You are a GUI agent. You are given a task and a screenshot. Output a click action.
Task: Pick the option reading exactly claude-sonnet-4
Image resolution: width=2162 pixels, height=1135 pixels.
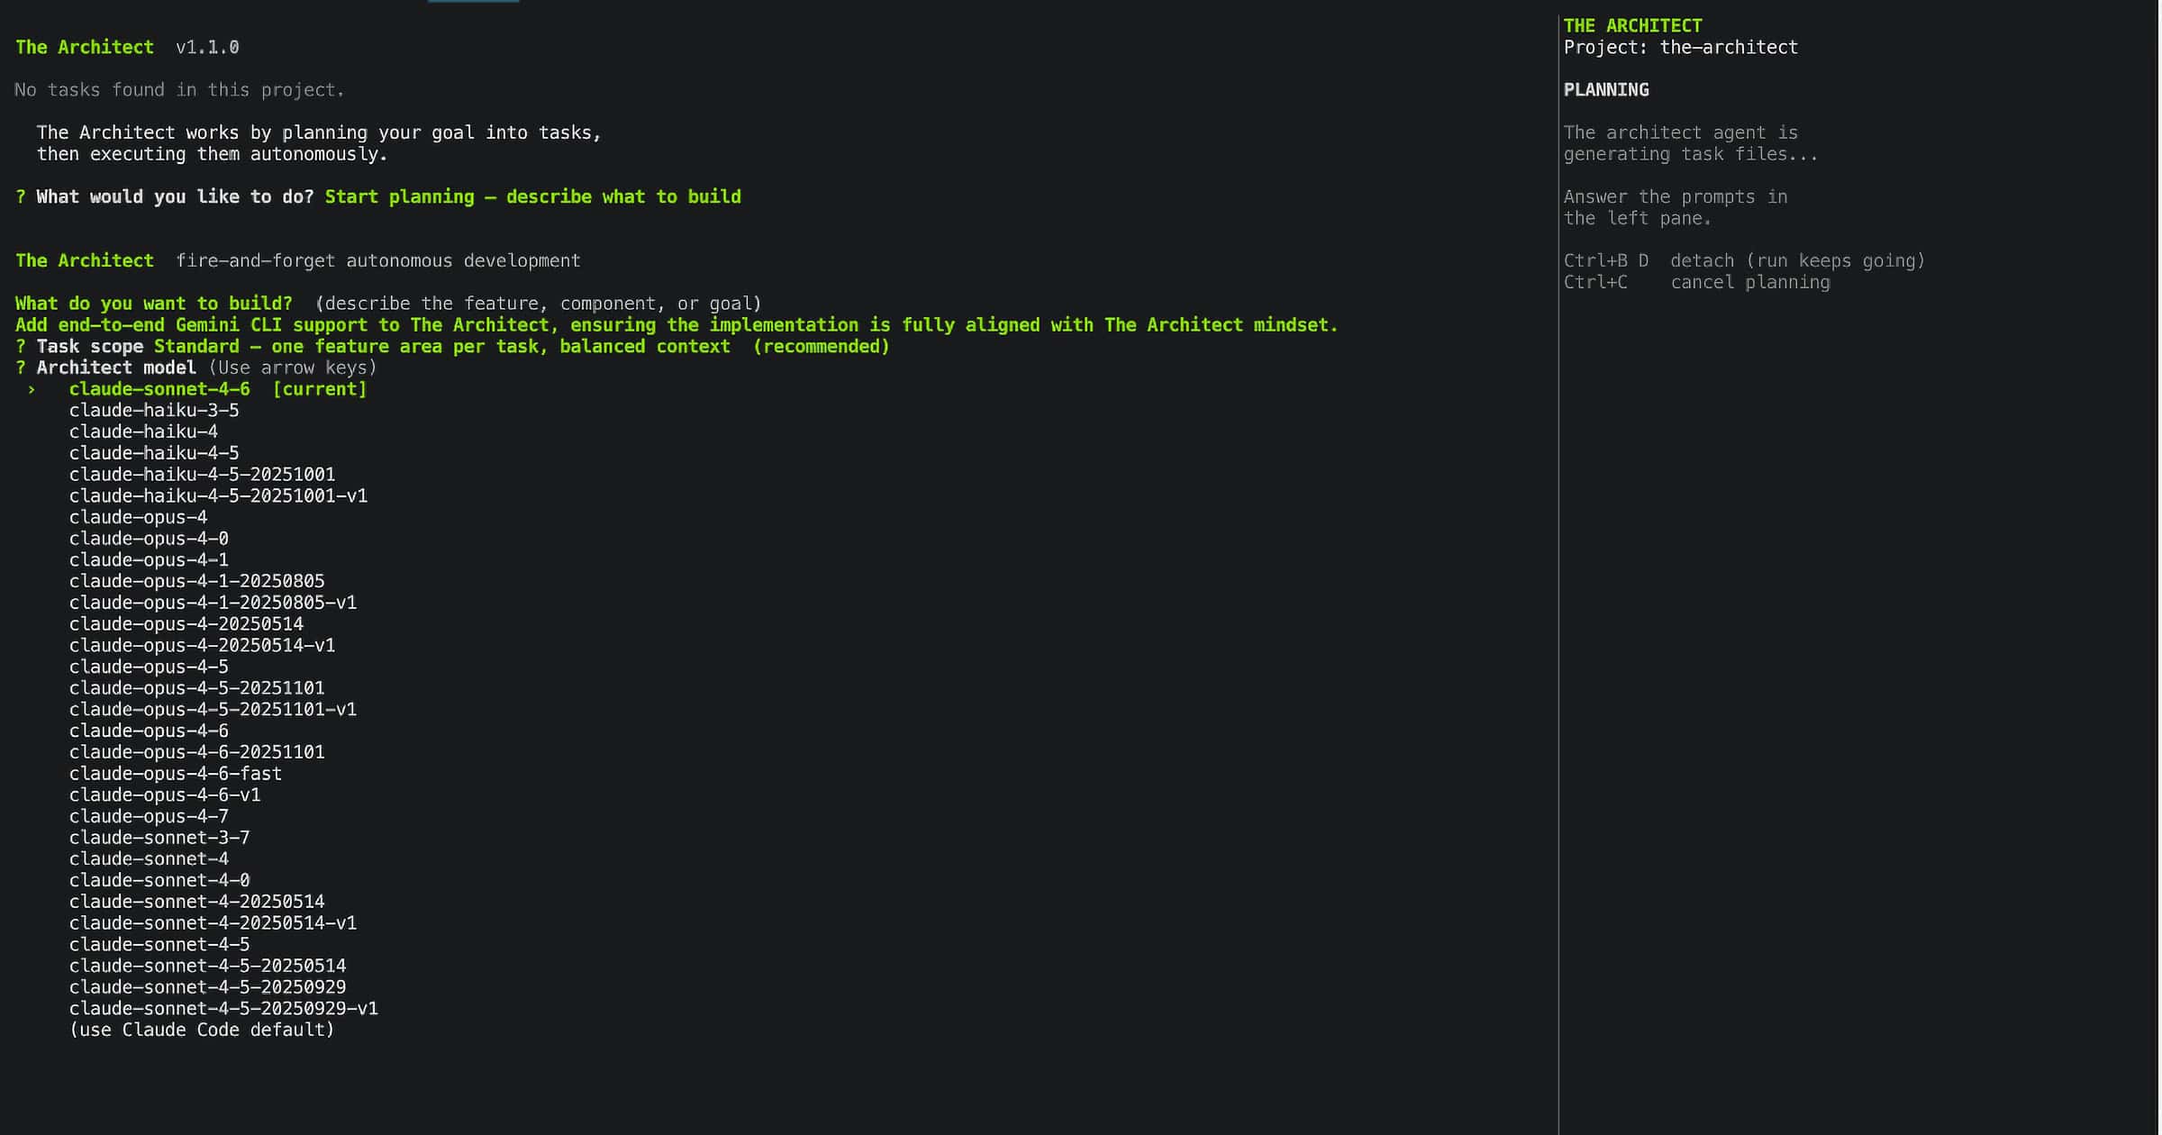[149, 859]
